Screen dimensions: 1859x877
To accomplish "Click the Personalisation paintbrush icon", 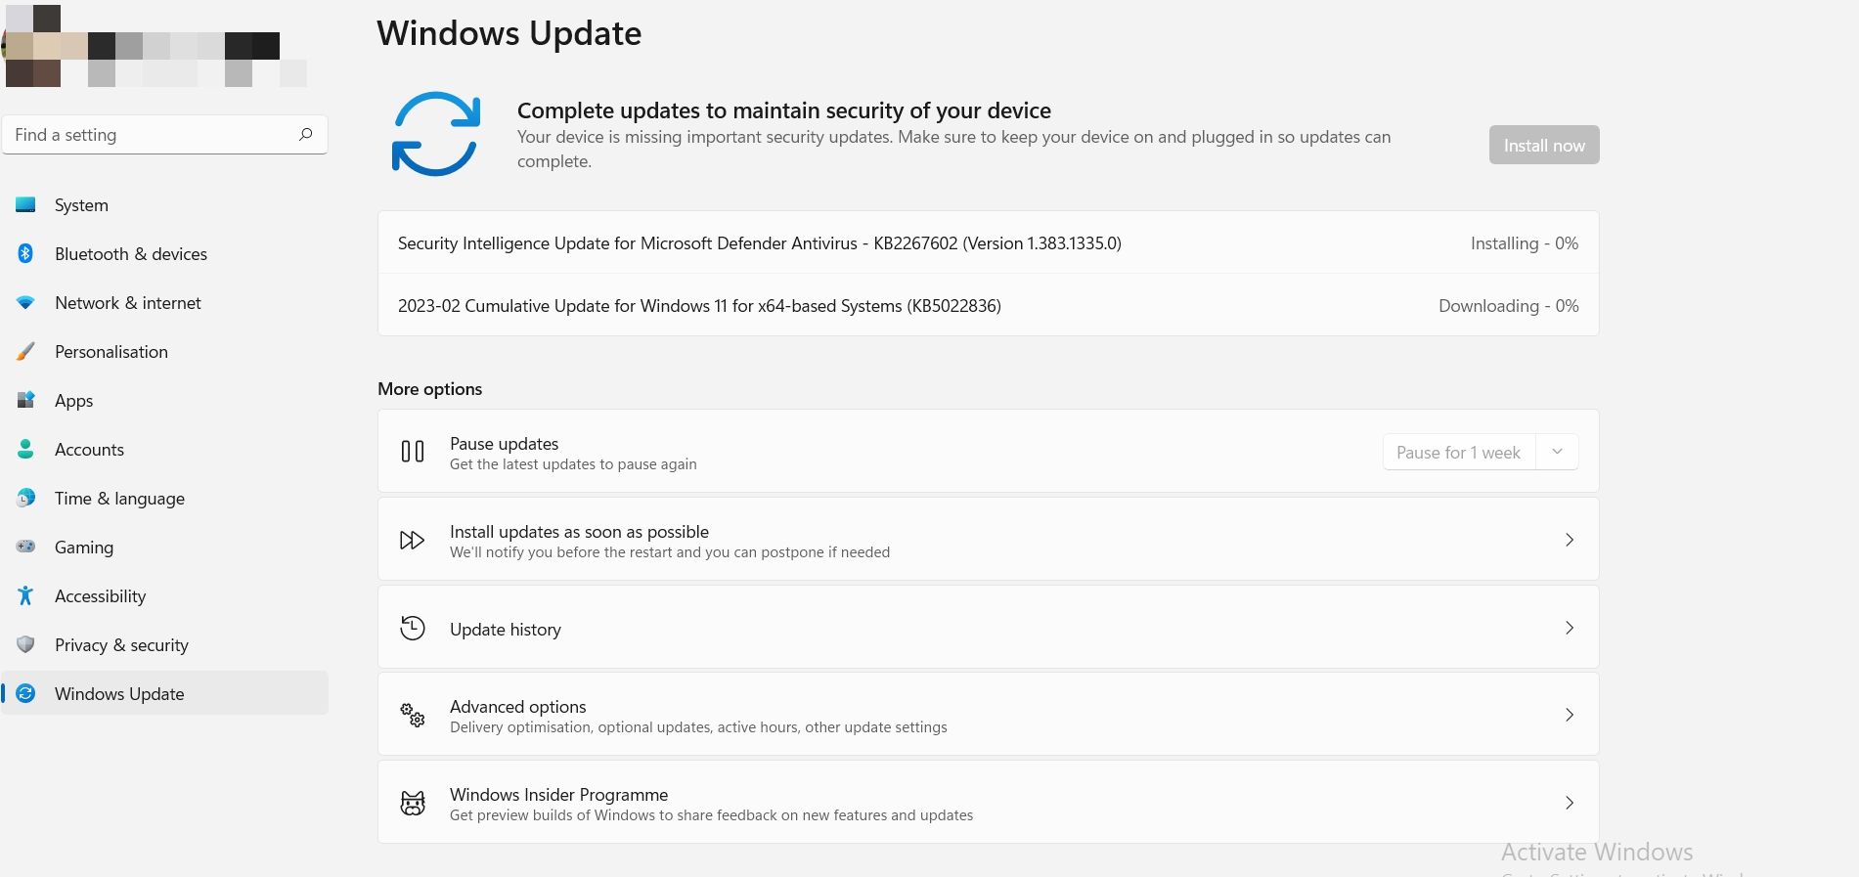I will pyautogui.click(x=26, y=352).
